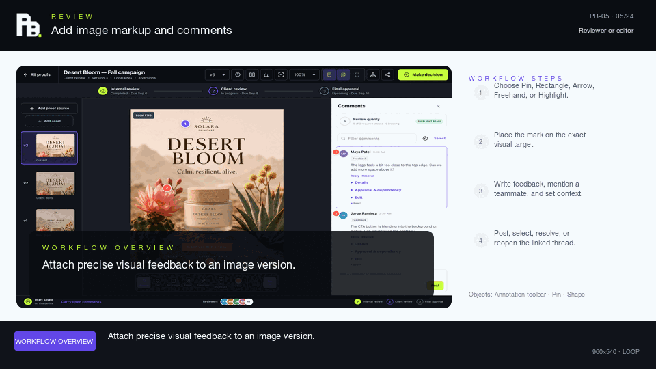656x369 pixels.
Task: Open the side-by-side compare view icon
Action: click(252, 74)
